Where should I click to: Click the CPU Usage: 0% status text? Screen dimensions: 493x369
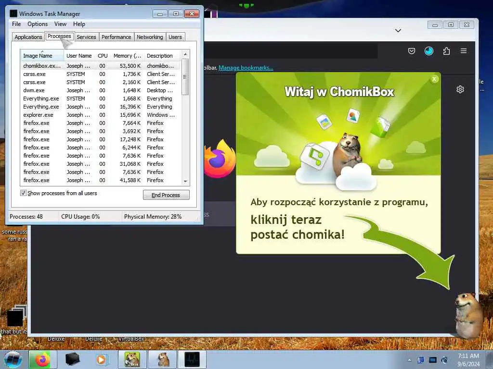[80, 217]
